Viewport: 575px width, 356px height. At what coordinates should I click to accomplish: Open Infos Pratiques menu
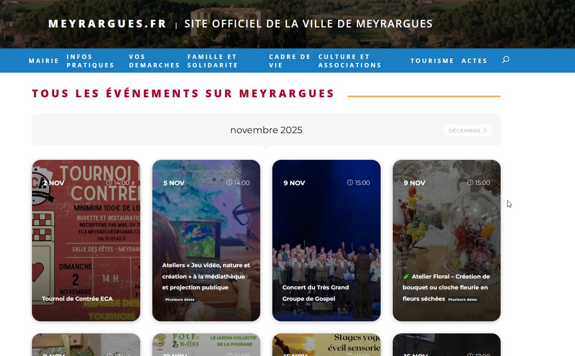90,61
